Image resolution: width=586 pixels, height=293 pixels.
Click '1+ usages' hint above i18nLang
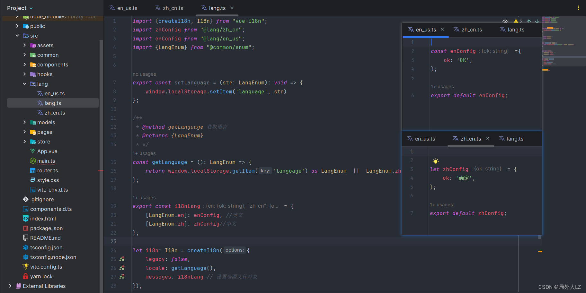[144, 198]
